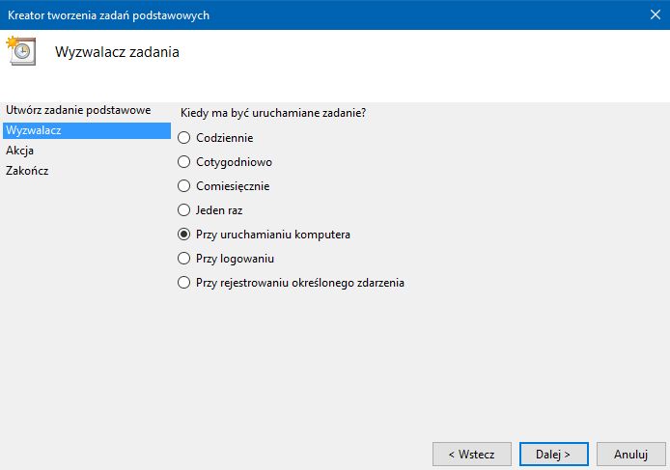Image resolution: width=670 pixels, height=470 pixels.
Task: Jump to the Zakończ step
Action: (27, 171)
